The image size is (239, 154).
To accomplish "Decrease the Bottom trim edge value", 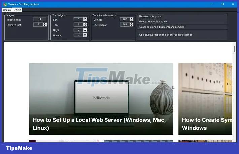I will [x=85, y=36].
